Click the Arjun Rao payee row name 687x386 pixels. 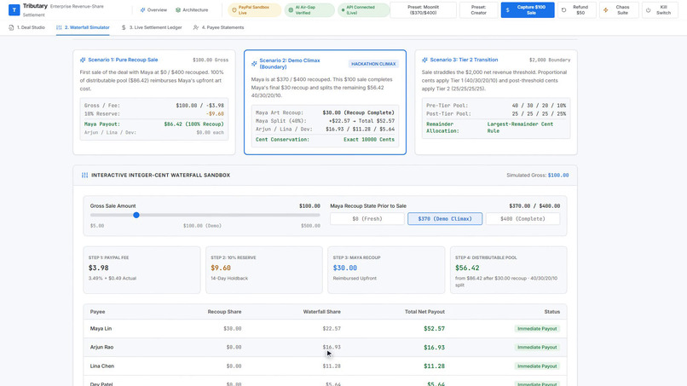[101, 347]
